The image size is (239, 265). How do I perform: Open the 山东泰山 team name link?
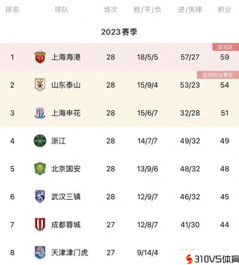click(x=66, y=85)
